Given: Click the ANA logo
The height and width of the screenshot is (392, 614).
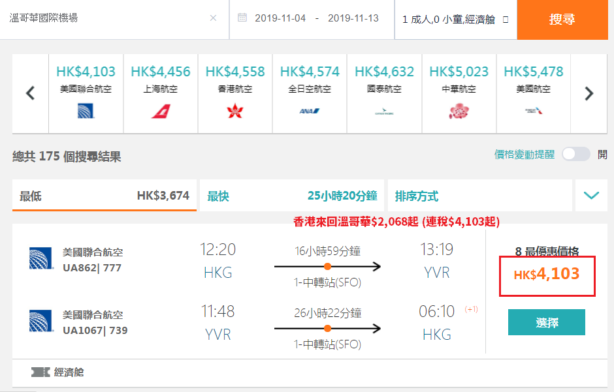Looking at the screenshot, I should pyautogui.click(x=310, y=111).
